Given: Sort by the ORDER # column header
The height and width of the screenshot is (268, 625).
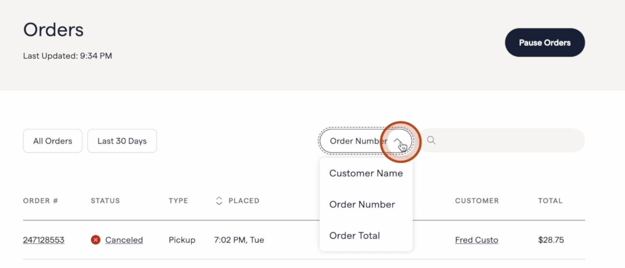Looking at the screenshot, I should [40, 201].
